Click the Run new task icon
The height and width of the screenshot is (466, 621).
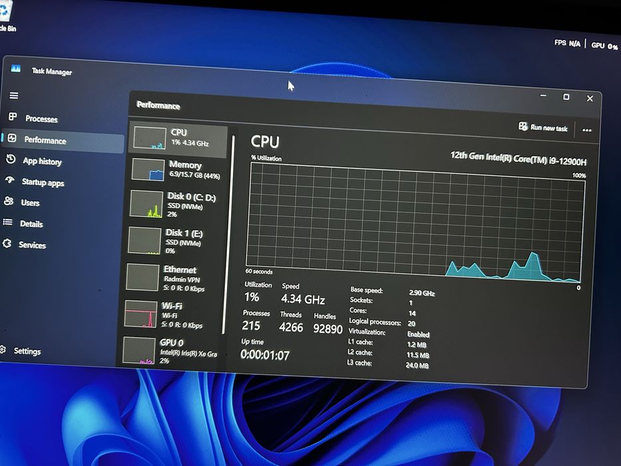point(522,126)
